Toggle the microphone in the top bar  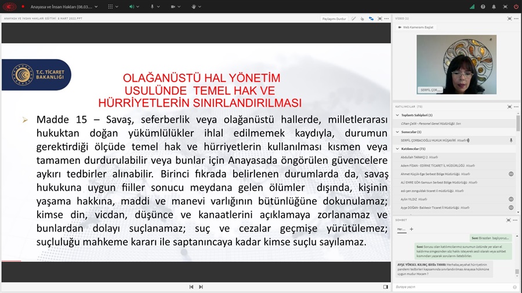(x=152, y=6)
